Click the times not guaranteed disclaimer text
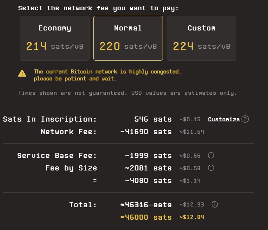This screenshot has height=230, width=268. (128, 93)
